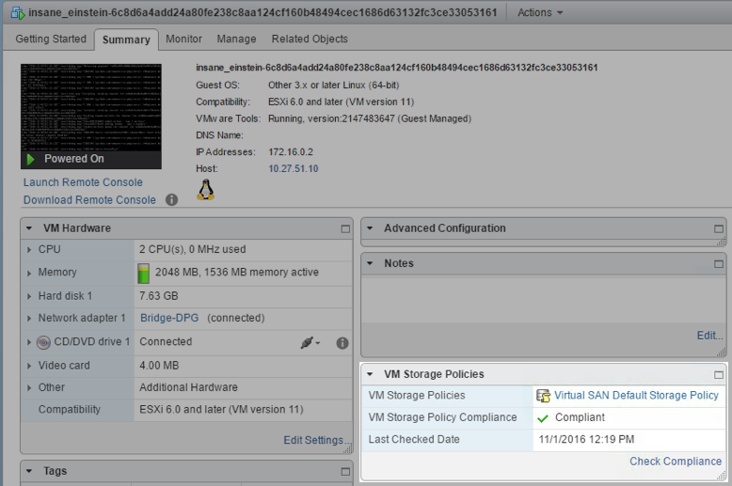Click the Check Compliance link
The image size is (732, 486).
676,461
